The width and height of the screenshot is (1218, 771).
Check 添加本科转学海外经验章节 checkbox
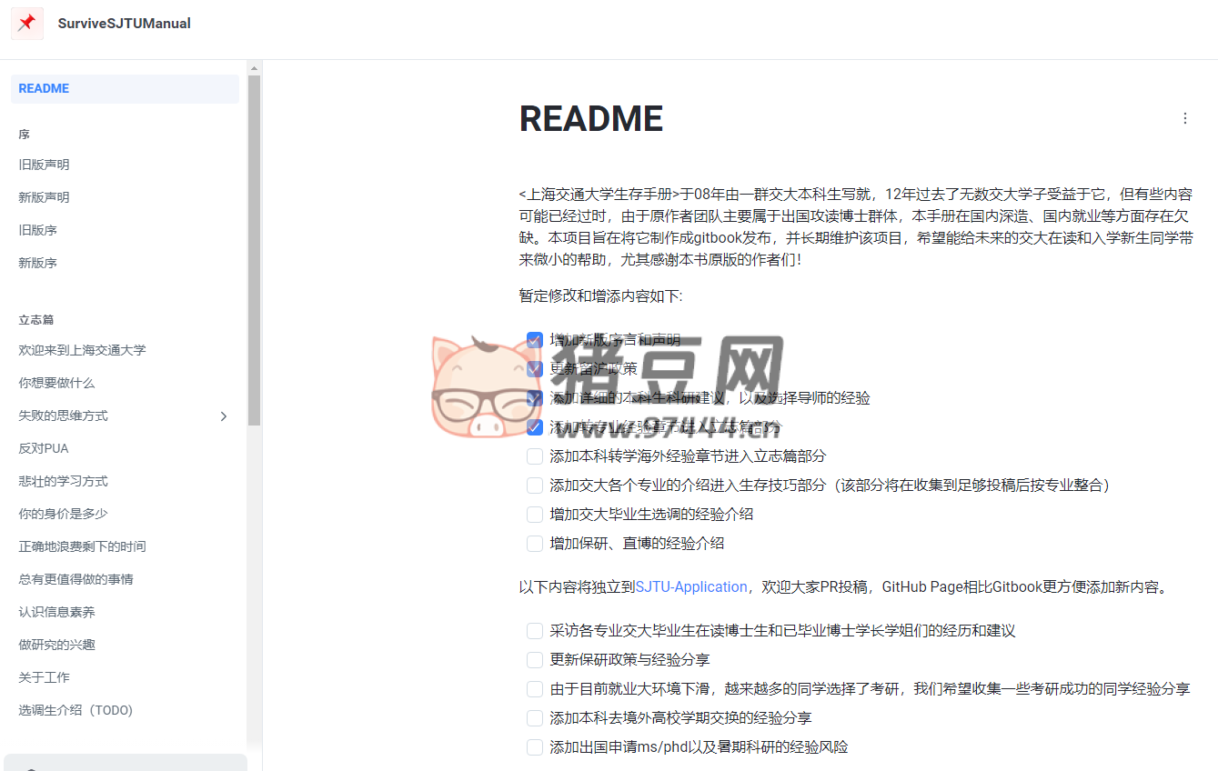(535, 456)
